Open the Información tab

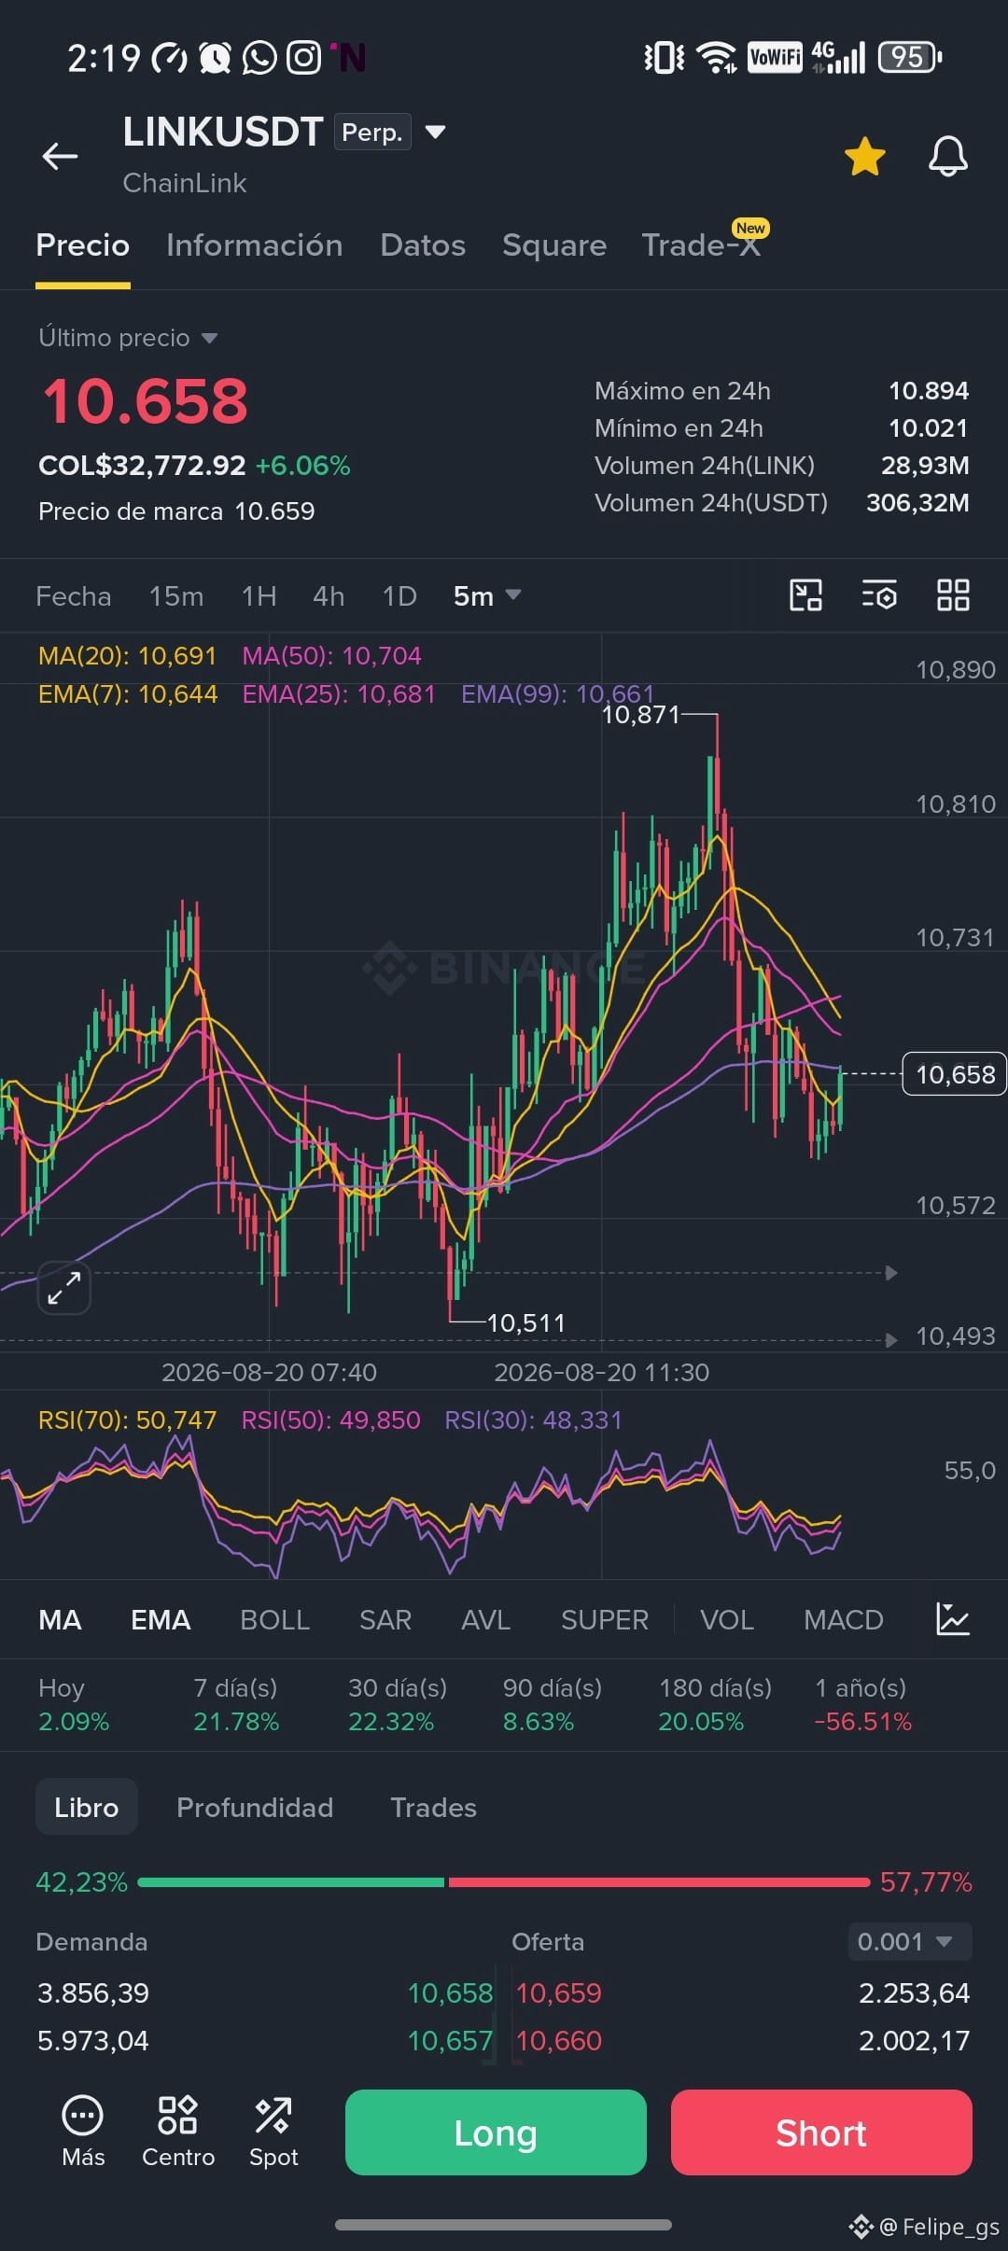(254, 245)
